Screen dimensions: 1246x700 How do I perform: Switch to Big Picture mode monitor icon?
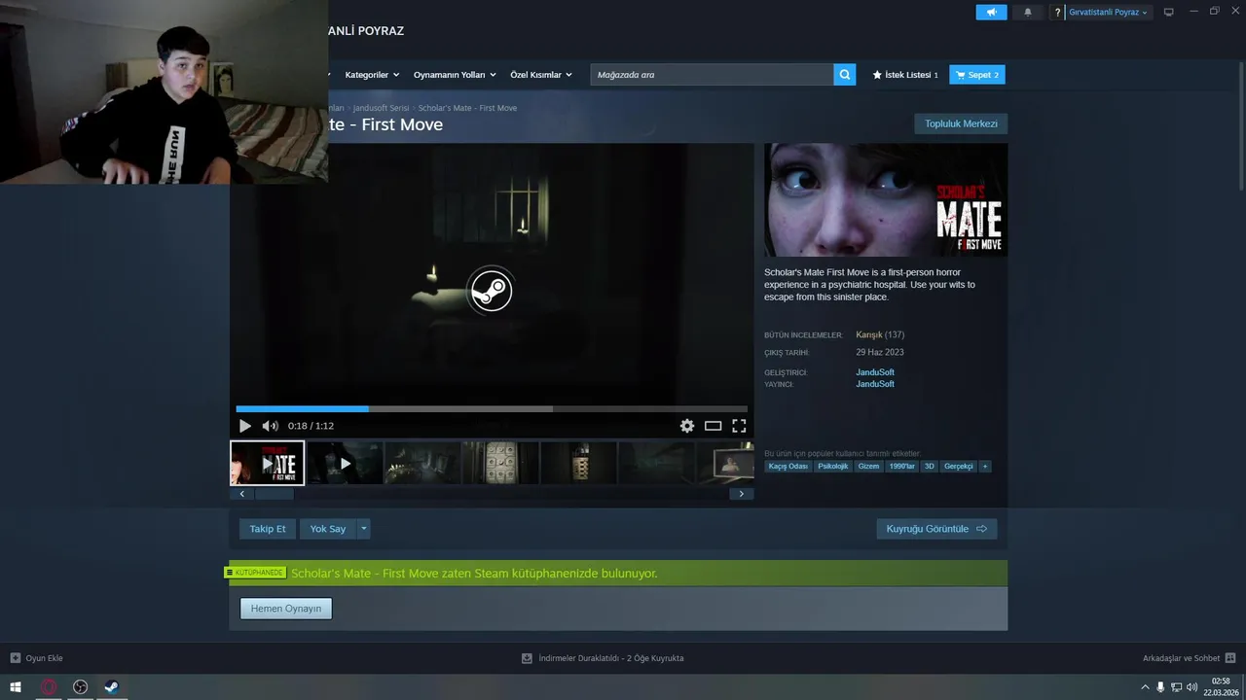pos(1169,12)
